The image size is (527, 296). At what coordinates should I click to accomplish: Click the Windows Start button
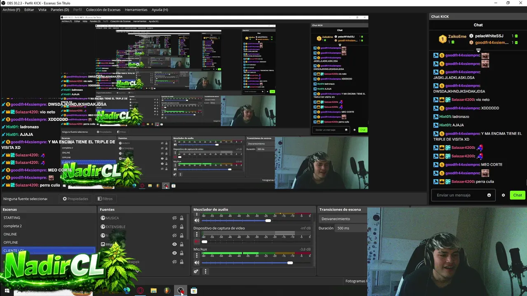click(7, 291)
